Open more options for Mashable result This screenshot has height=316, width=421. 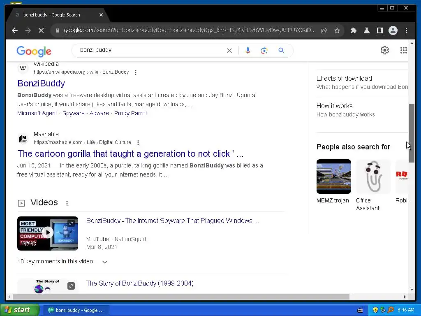coord(138,143)
